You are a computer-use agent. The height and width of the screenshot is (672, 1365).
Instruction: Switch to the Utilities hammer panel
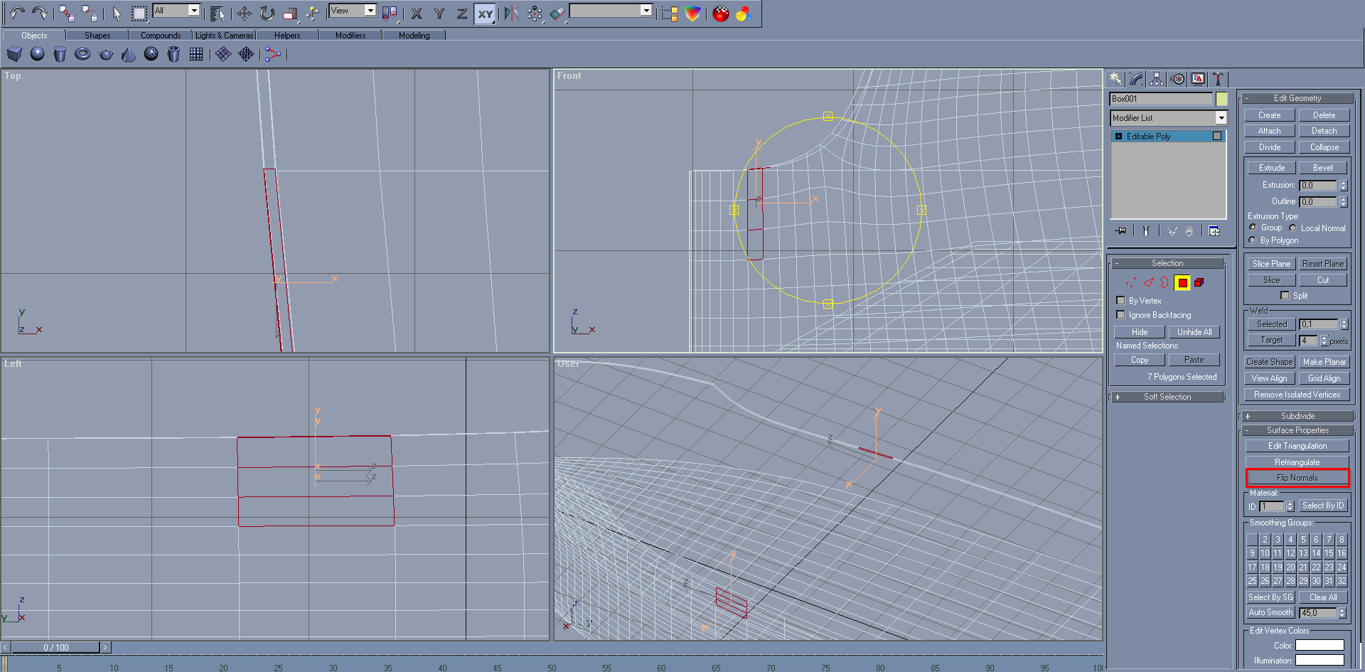1218,79
